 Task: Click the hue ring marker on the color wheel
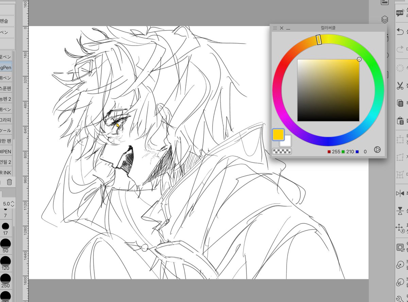(319, 39)
